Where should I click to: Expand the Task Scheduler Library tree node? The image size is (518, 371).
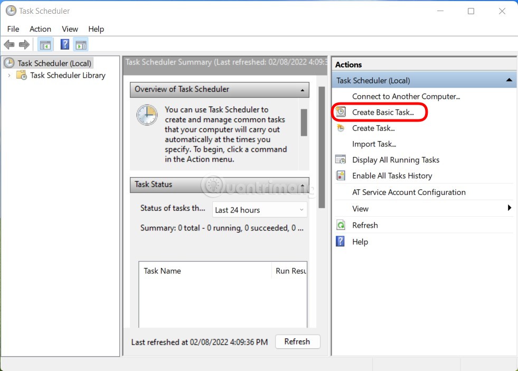(x=10, y=76)
